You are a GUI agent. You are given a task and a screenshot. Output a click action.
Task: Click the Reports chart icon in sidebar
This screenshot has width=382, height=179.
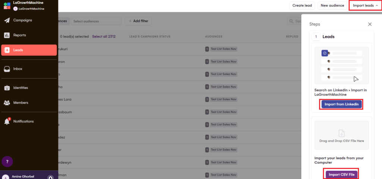7,35
